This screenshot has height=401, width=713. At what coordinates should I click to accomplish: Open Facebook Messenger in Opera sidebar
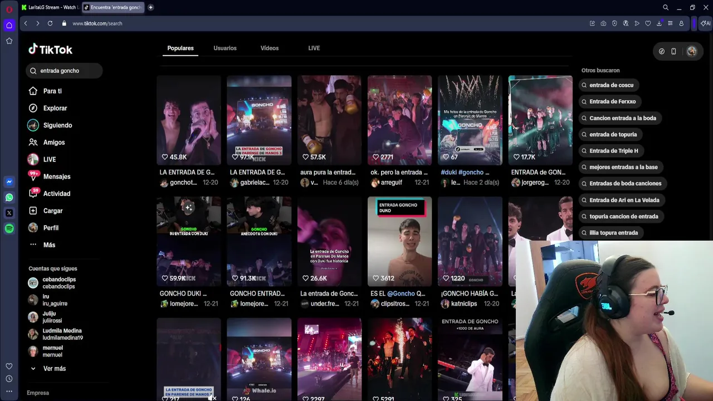tap(9, 182)
